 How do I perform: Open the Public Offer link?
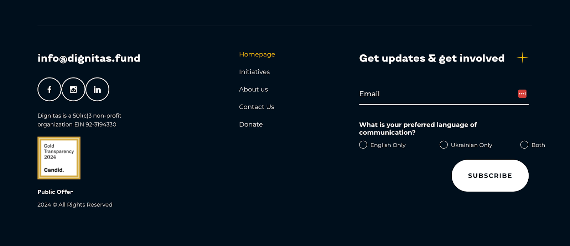pyautogui.click(x=55, y=192)
